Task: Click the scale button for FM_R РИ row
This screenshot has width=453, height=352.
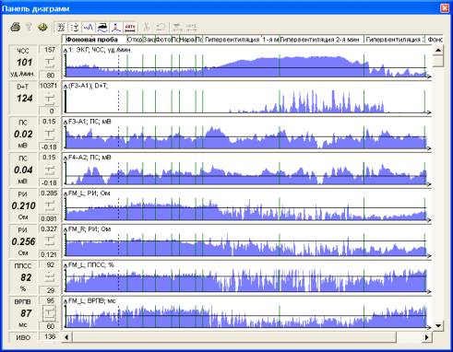Action: 50,241
